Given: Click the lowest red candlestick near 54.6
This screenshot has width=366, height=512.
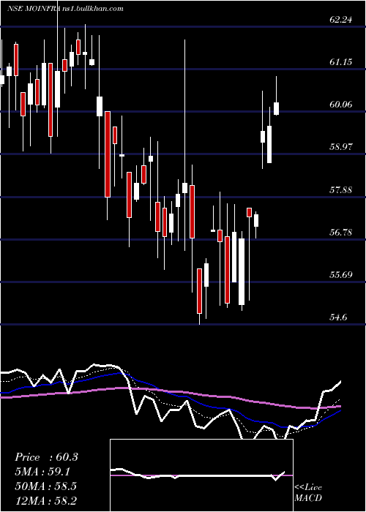Looking at the screenshot, I should pos(199,291).
